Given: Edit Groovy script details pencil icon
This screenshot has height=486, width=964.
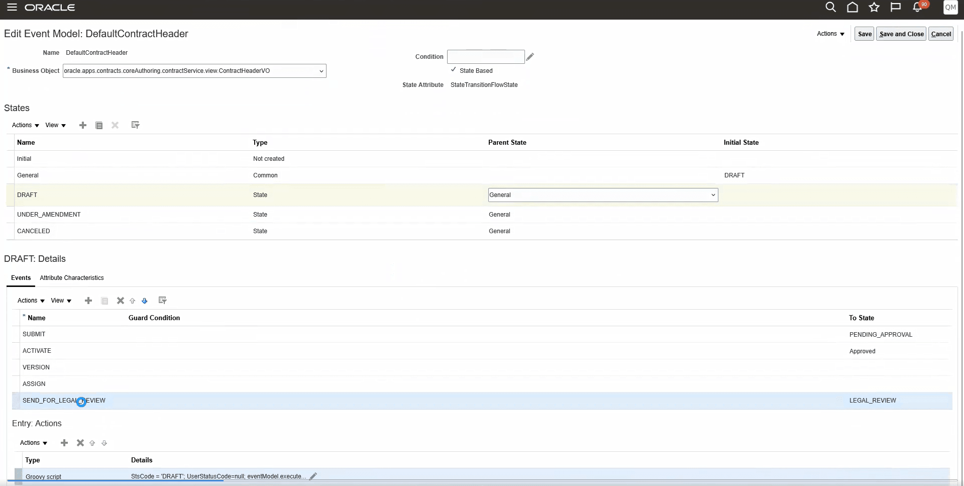Looking at the screenshot, I should coord(313,476).
